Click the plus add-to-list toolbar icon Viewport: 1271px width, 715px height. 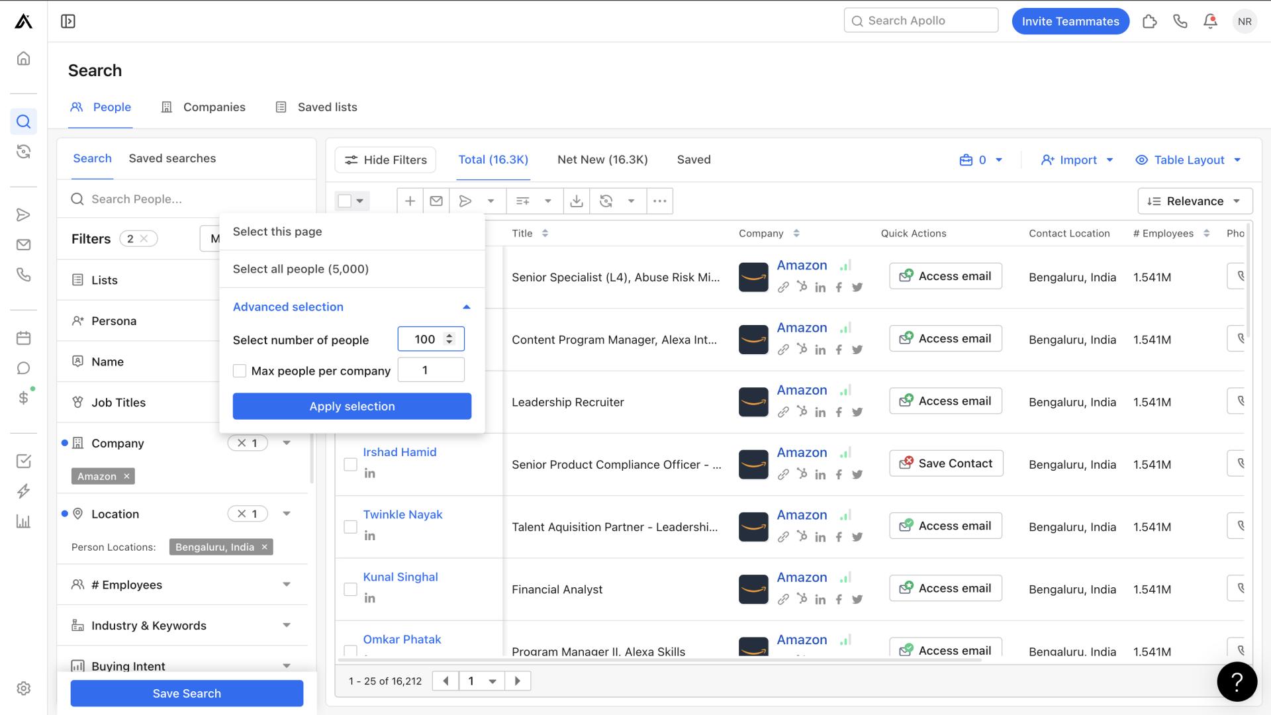[410, 201]
